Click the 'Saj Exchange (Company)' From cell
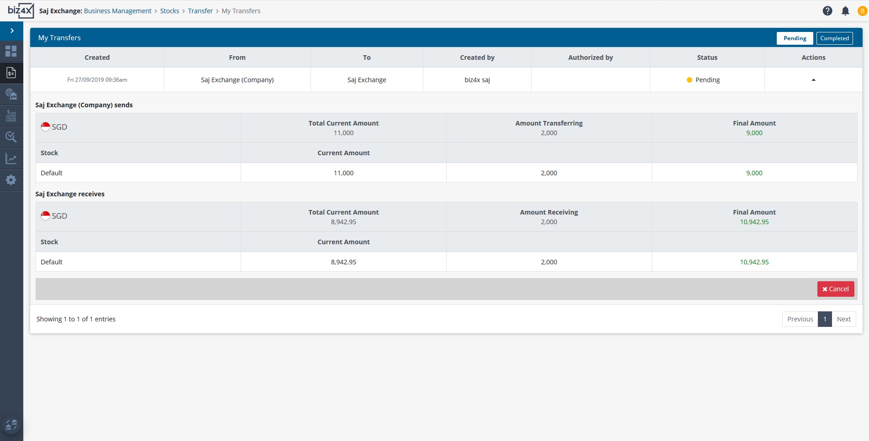The height and width of the screenshot is (441, 869). coord(237,80)
